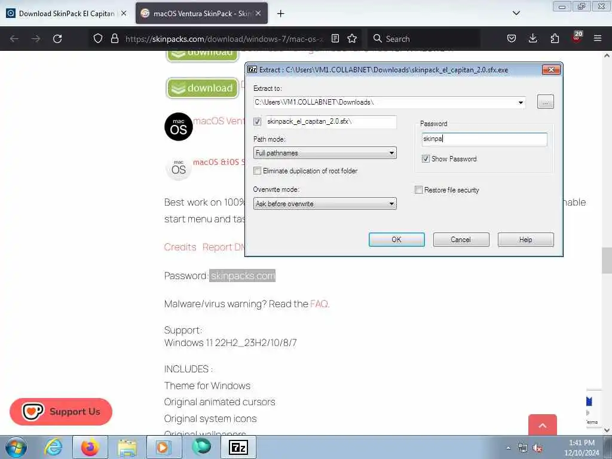Click the subfolder name text field
The width and height of the screenshot is (612, 459).
coord(331,121)
